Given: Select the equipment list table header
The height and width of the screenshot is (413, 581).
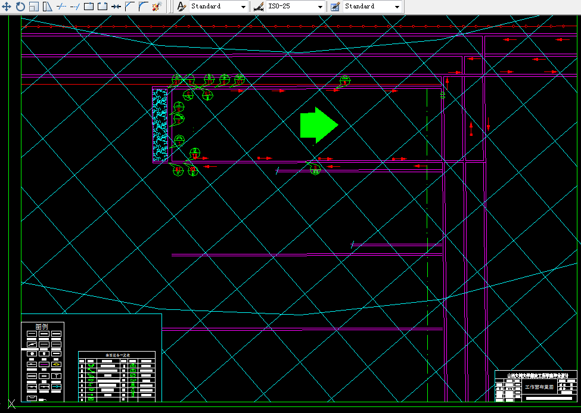Looking at the screenshot, I should point(117,355).
